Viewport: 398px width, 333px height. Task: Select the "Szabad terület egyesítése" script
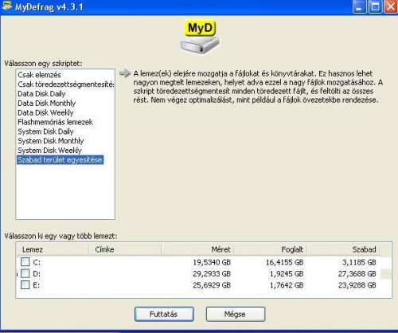pos(60,160)
